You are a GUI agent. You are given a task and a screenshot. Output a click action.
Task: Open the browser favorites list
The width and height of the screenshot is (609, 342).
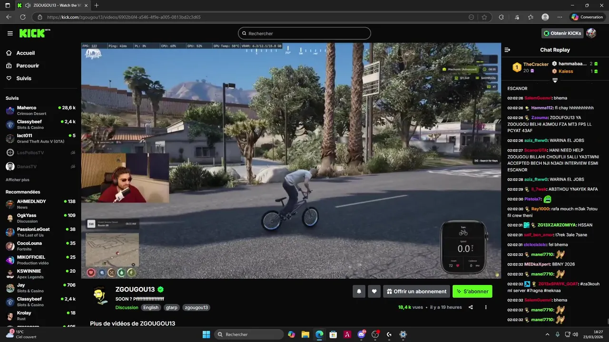point(530,17)
